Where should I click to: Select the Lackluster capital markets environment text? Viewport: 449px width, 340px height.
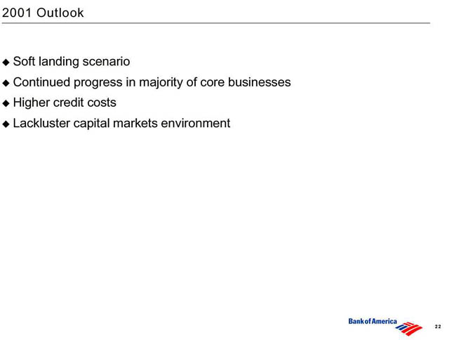click(x=121, y=123)
